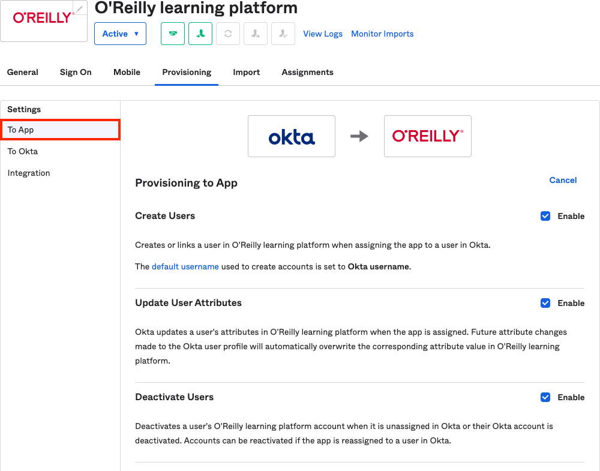Screen dimensions: 600x471
Task: Click the Create Users heading
Action: tap(165, 216)
